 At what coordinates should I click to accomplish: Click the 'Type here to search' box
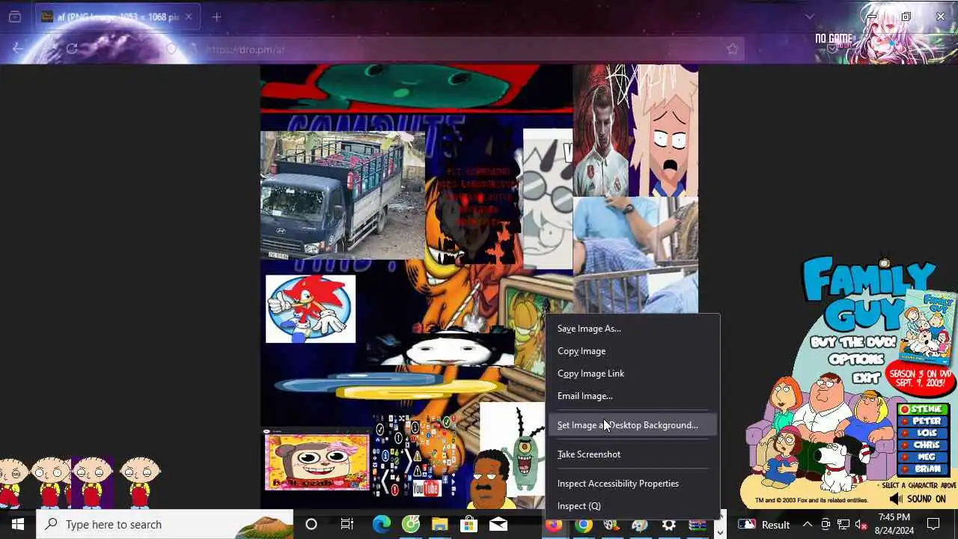coord(165,524)
